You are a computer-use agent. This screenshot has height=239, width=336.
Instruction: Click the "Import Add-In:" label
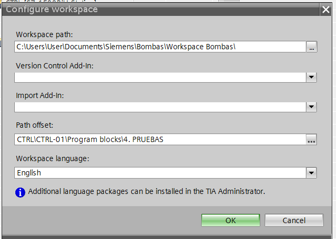pyautogui.click(x=40, y=96)
